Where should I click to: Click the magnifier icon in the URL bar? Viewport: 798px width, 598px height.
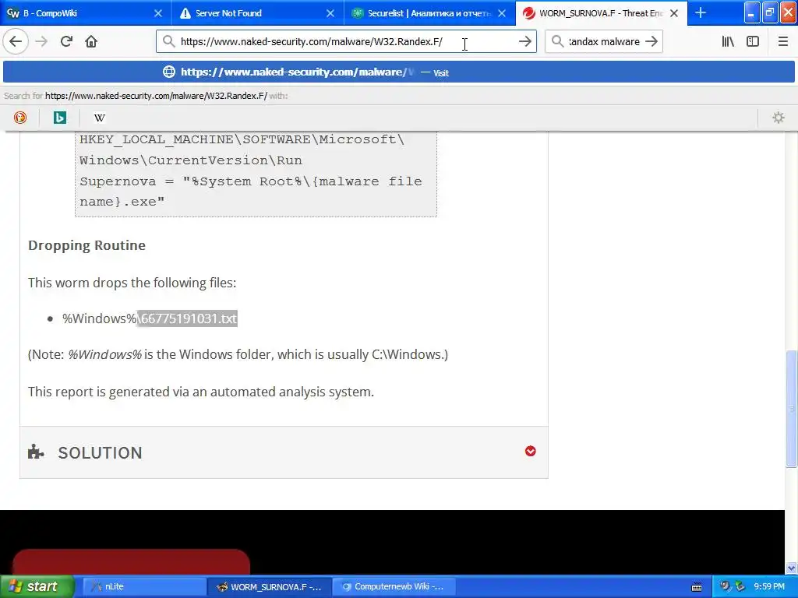tap(168, 42)
